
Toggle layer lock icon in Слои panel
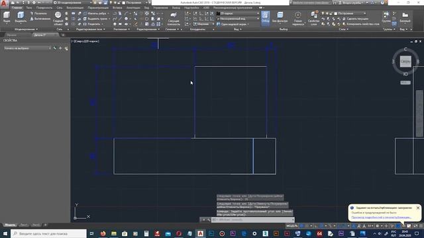(x=331, y=13)
